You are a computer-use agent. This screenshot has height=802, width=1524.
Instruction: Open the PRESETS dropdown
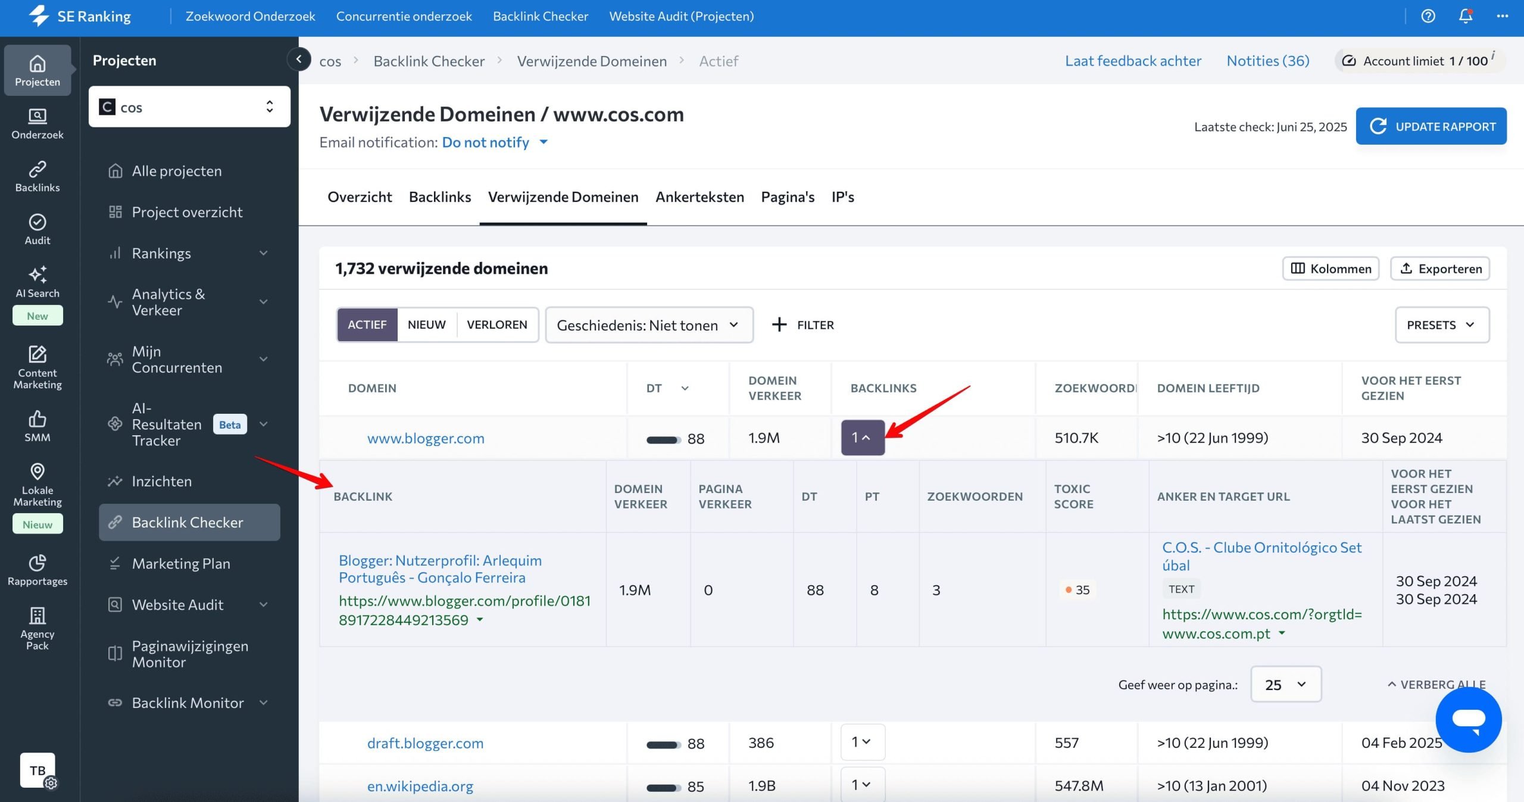click(x=1442, y=324)
